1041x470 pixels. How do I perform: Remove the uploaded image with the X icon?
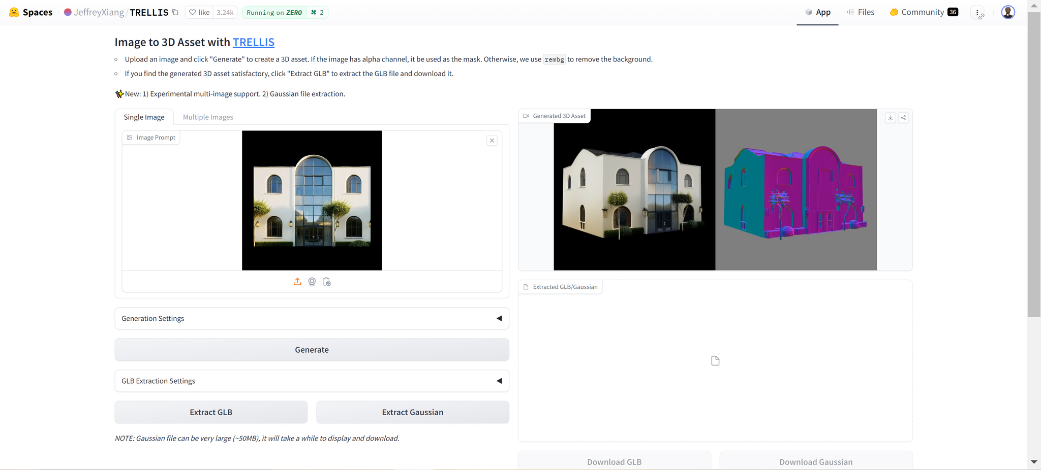point(492,141)
